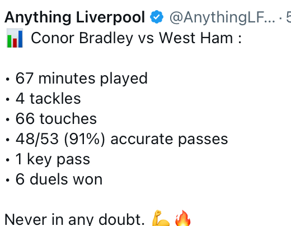This screenshot has height=226, width=291.
Task: Click the bar chart emoji
Action: (x=15, y=38)
